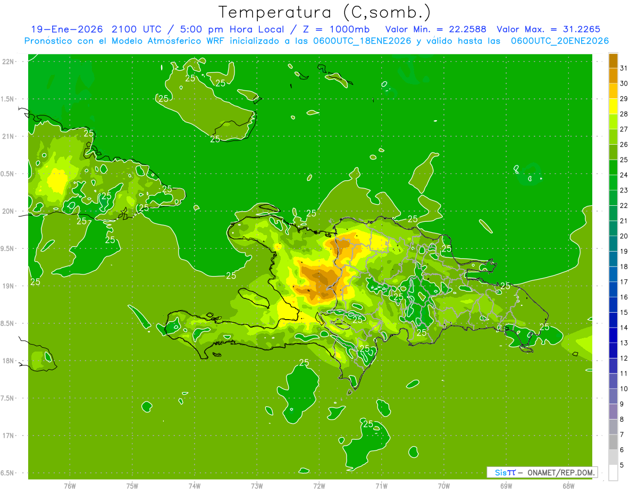Click the white colorbar segment below 5
The width and height of the screenshot is (638, 493).
[x=613, y=472]
